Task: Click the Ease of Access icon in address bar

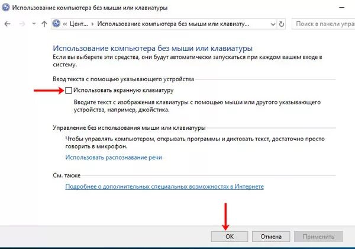Action: click(x=56, y=24)
